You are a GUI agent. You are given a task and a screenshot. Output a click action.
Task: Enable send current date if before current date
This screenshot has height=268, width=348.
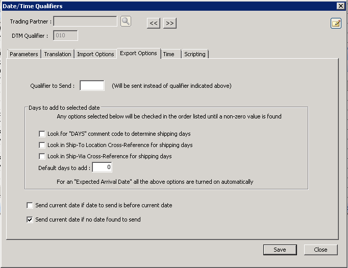30,205
